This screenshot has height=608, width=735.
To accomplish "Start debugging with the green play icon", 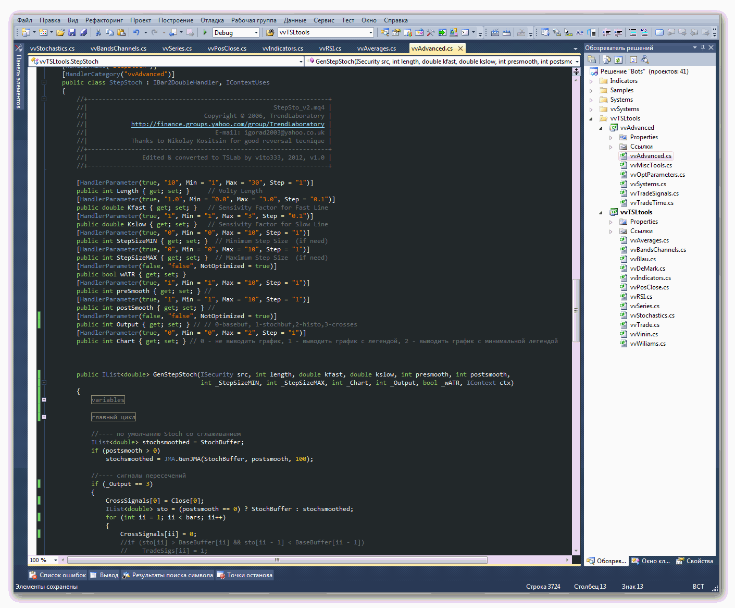I will pos(205,32).
